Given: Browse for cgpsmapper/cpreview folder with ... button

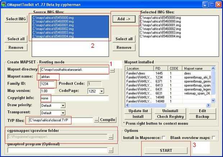Looking at the screenshot, I should pos(110,137).
